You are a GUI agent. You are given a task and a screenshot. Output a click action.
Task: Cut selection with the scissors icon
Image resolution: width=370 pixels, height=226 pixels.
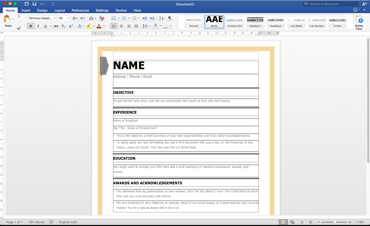[x=19, y=16]
